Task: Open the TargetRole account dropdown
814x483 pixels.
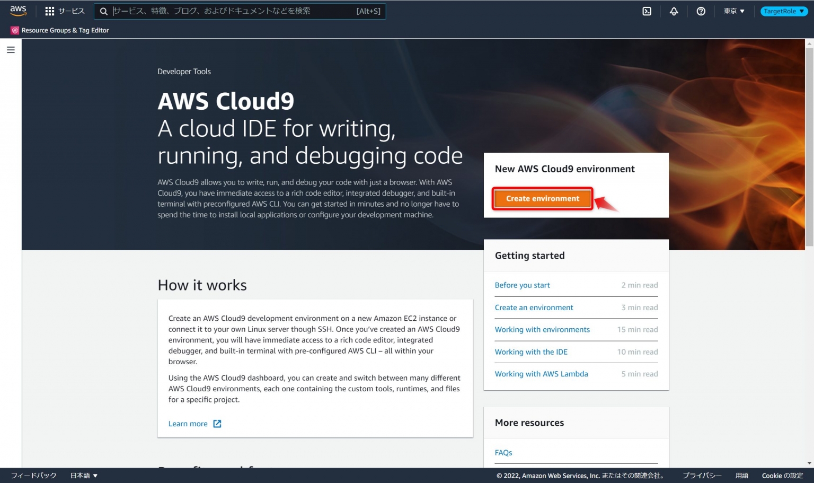Action: (783, 11)
